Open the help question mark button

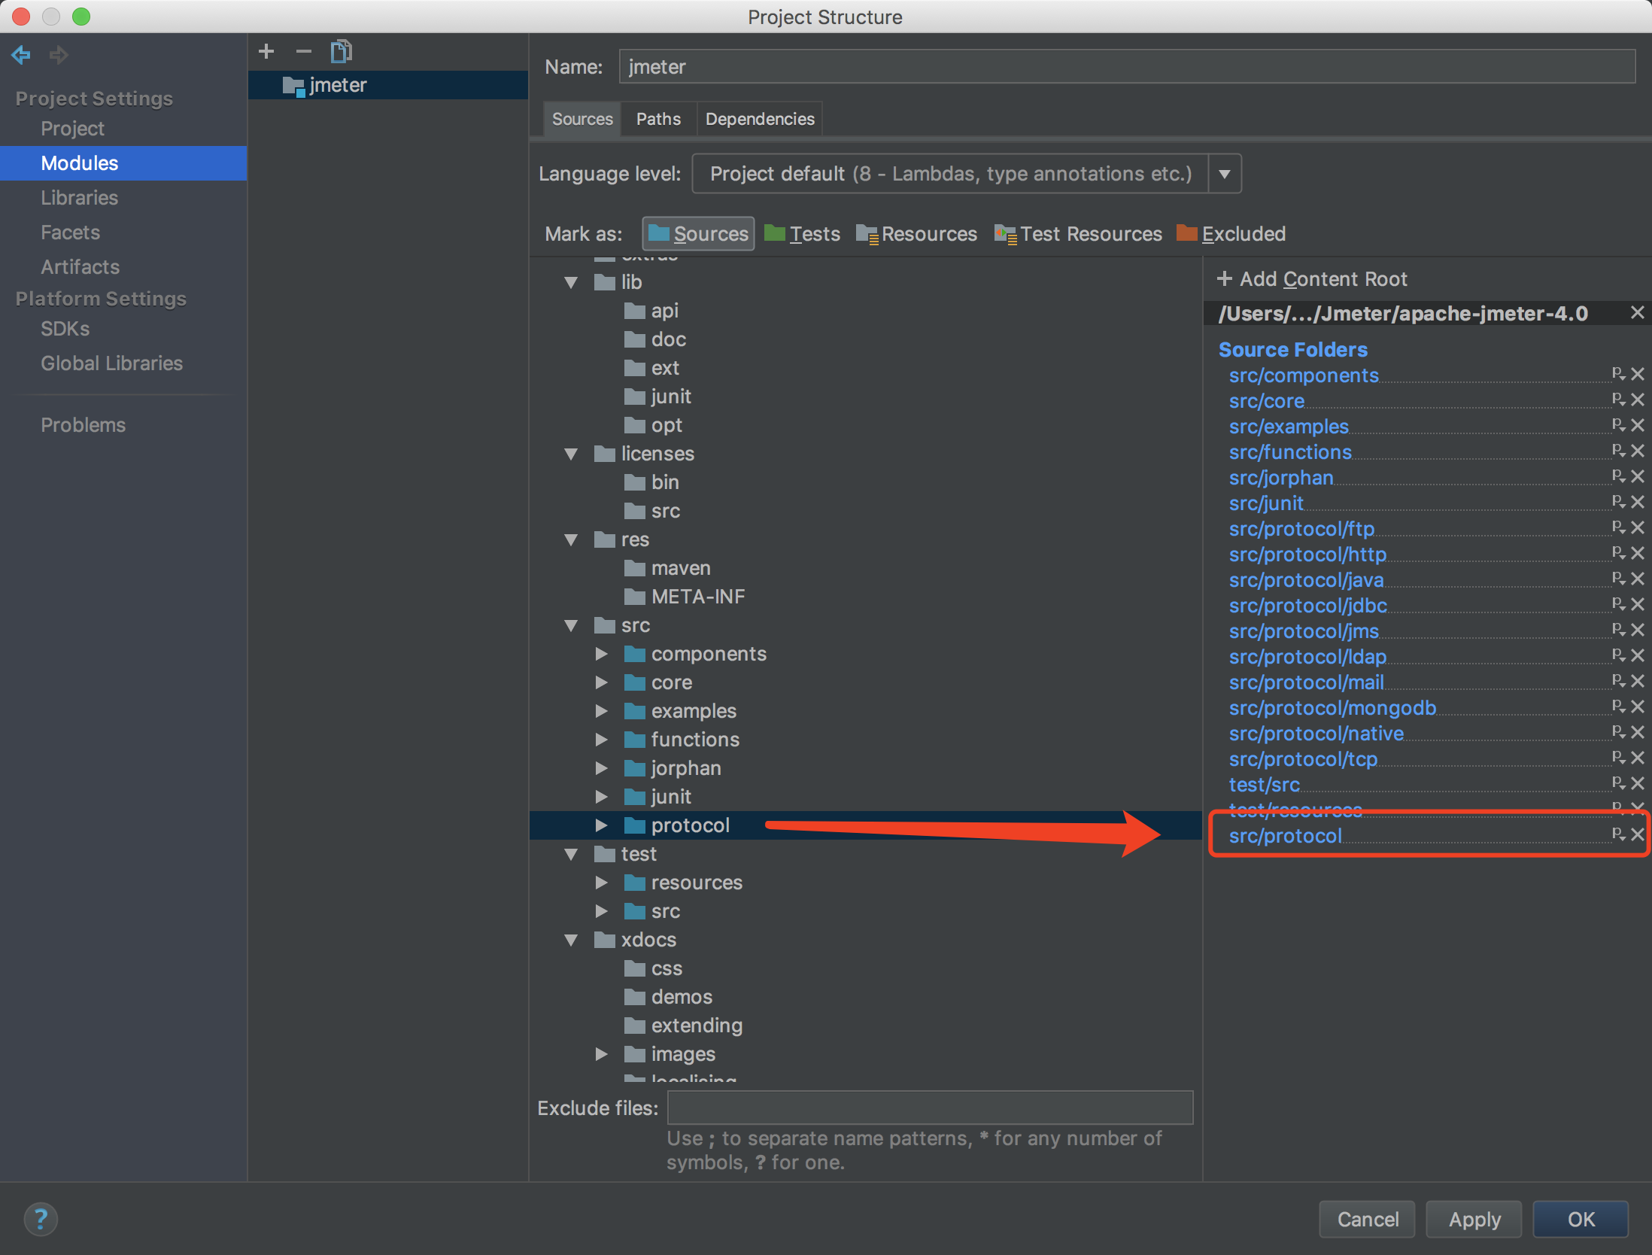pyautogui.click(x=41, y=1219)
